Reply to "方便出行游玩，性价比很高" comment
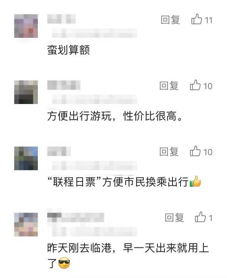This screenshot has width=227, height=278. pyautogui.click(x=169, y=86)
